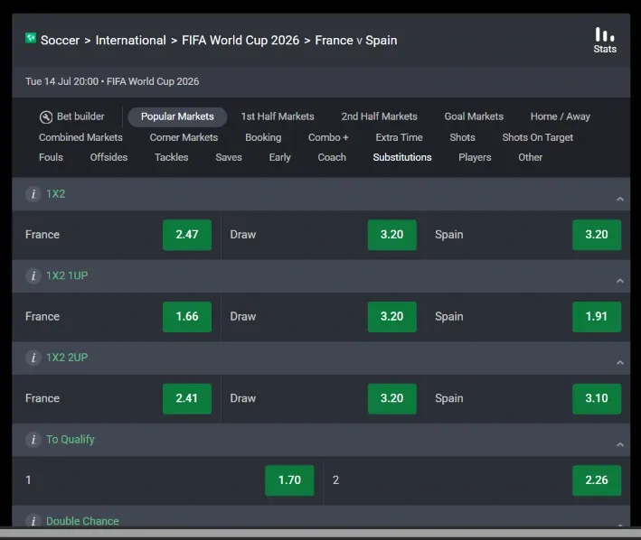This screenshot has height=540, width=641.
Task: Click the green soccer flag icon
Action: pos(31,38)
